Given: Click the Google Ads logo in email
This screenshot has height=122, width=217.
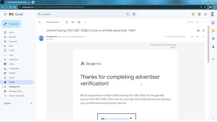Looking at the screenshot, I should pyautogui.click(x=91, y=64).
